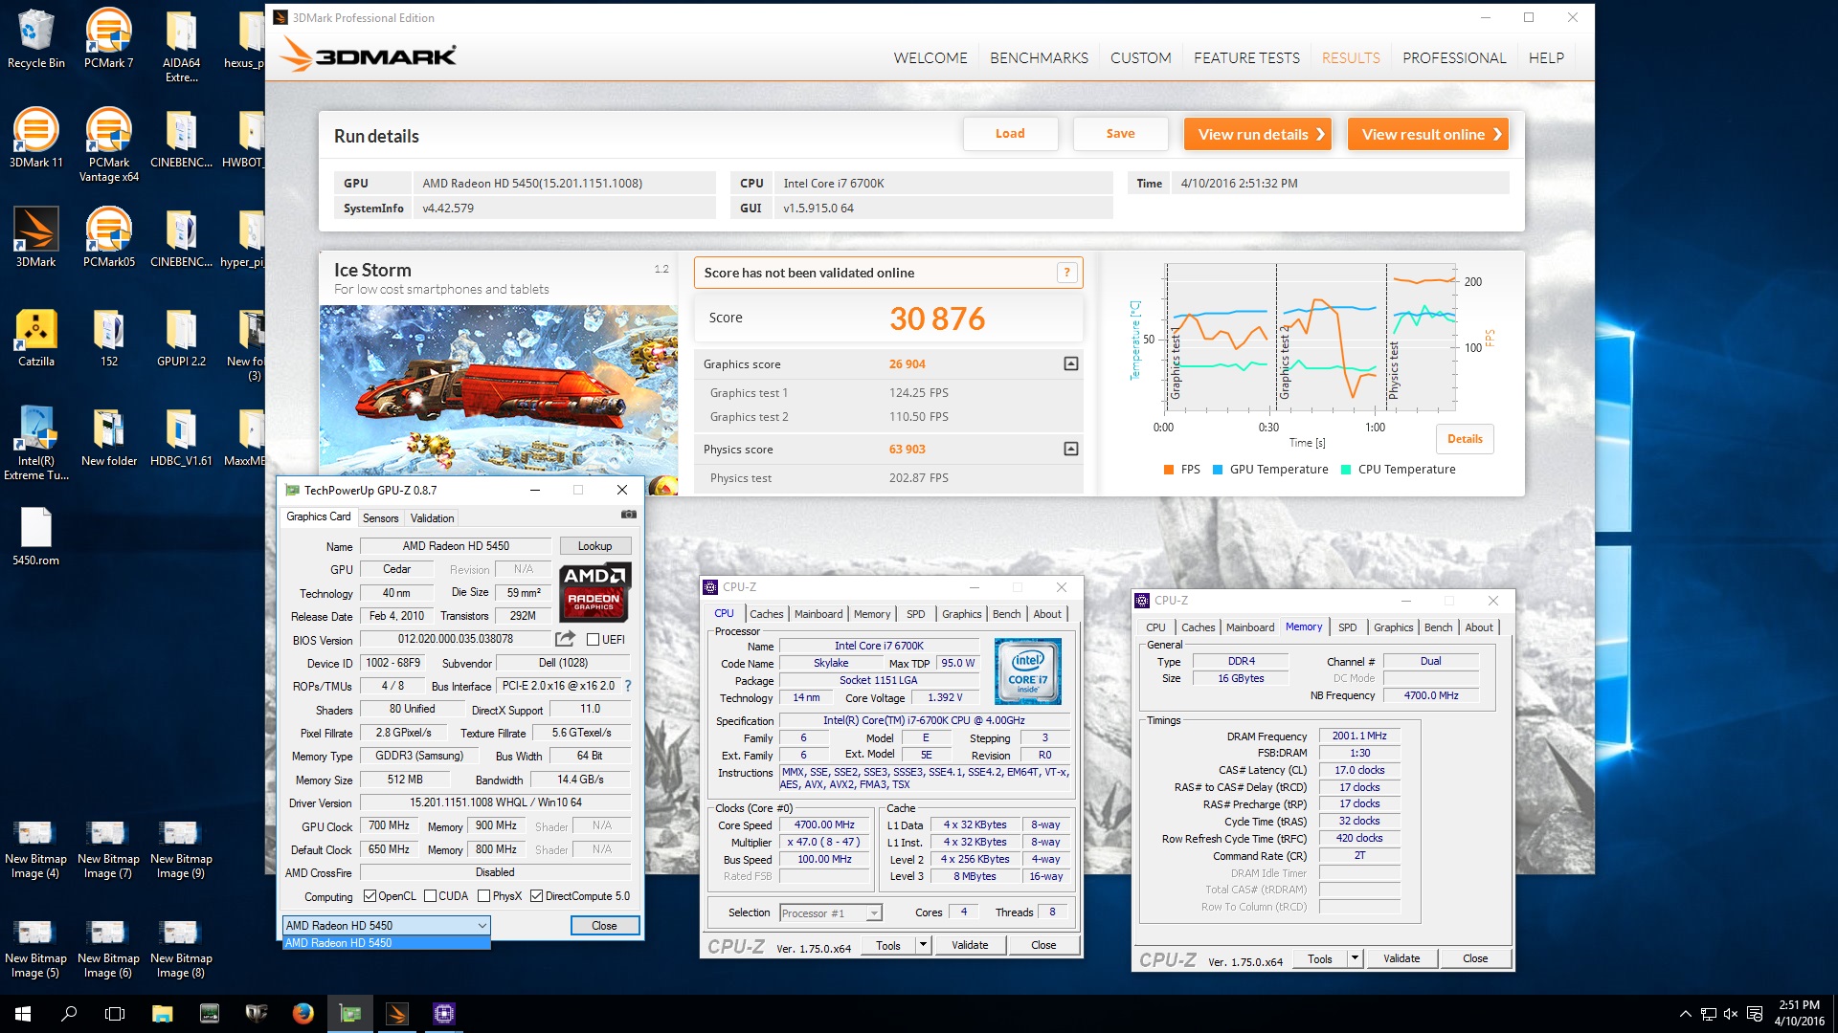
Task: Click the GPU-Z BIOS export share icon
Action: (x=565, y=639)
